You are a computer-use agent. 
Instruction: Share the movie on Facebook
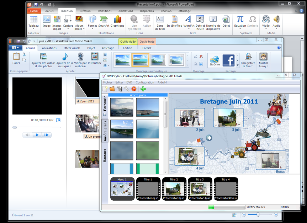coord(228,60)
